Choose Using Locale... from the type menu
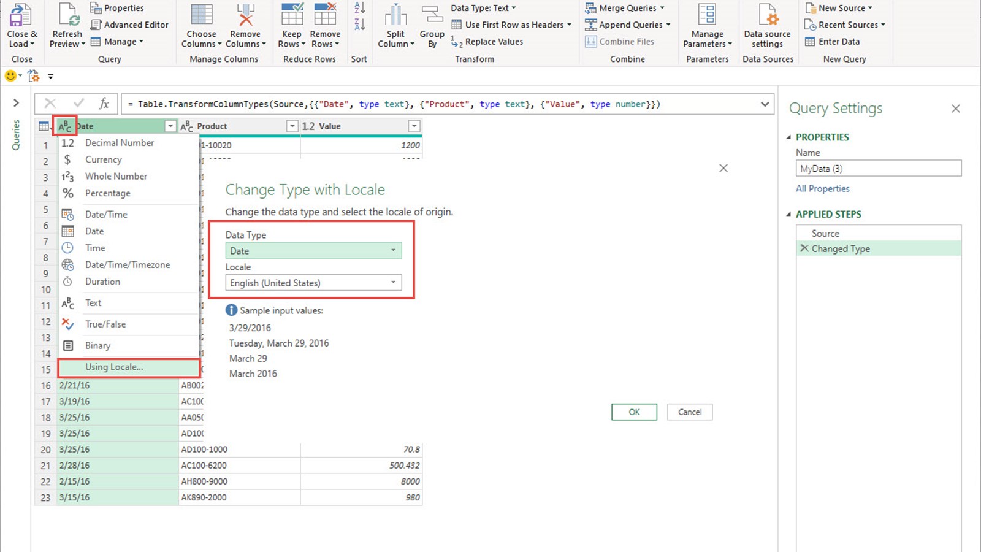 click(114, 367)
